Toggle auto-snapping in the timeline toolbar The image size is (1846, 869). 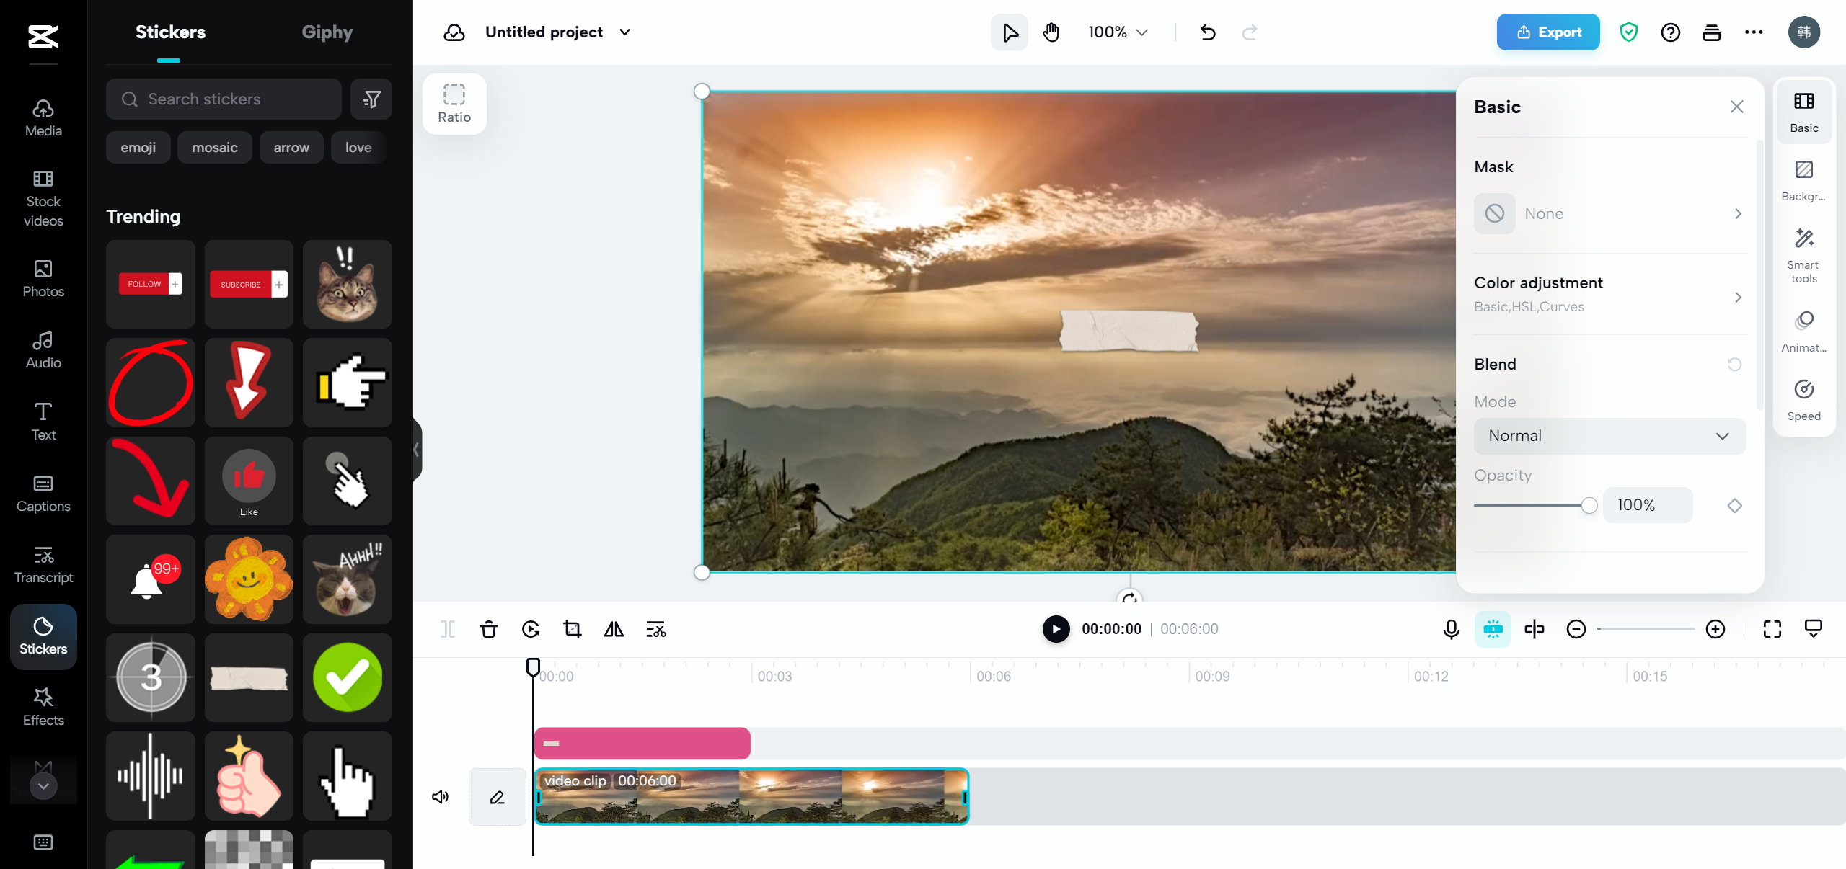point(1492,629)
